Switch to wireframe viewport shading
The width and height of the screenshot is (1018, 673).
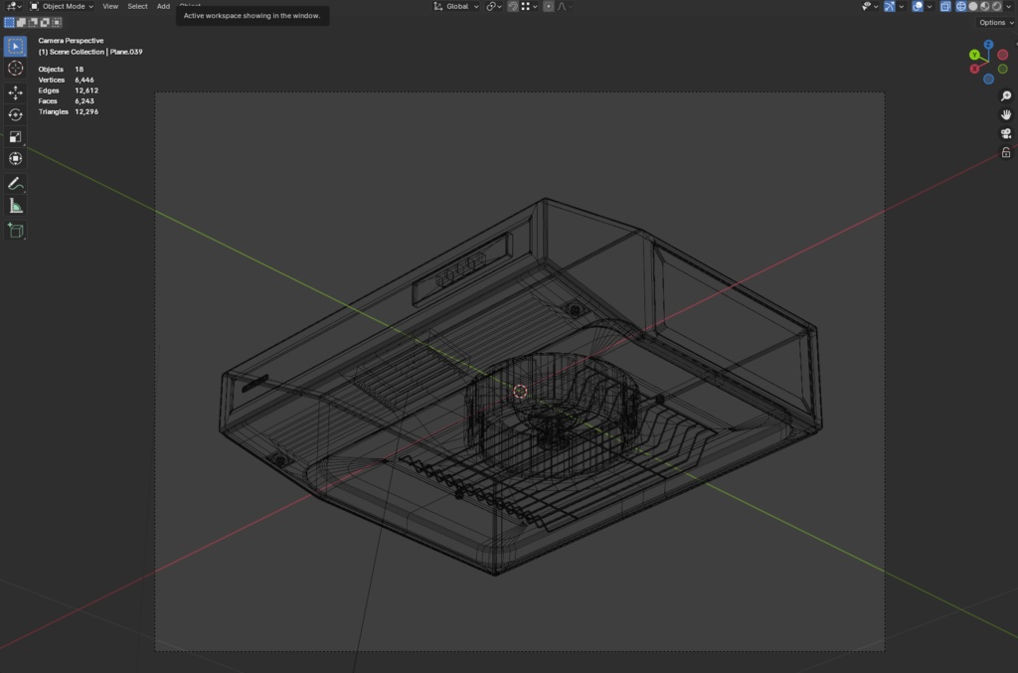pos(961,7)
